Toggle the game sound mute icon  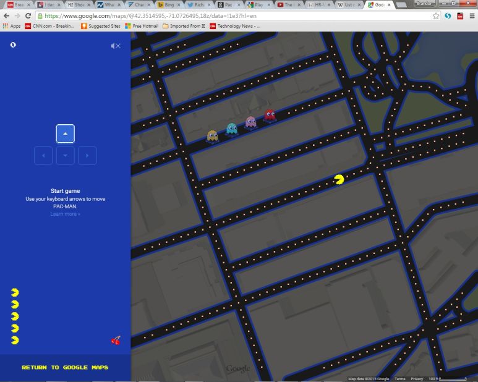point(116,46)
